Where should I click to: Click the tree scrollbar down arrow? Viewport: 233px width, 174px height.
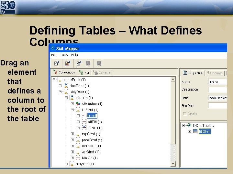point(173,163)
